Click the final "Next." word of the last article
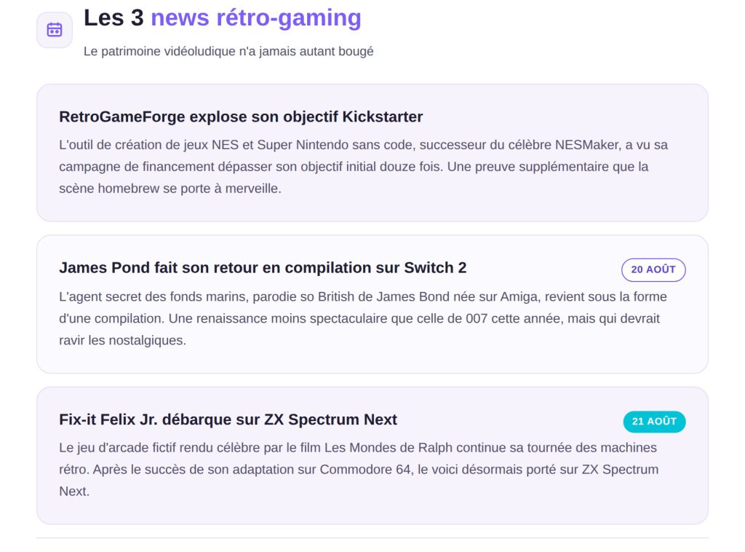The width and height of the screenshot is (745, 552). point(74,491)
